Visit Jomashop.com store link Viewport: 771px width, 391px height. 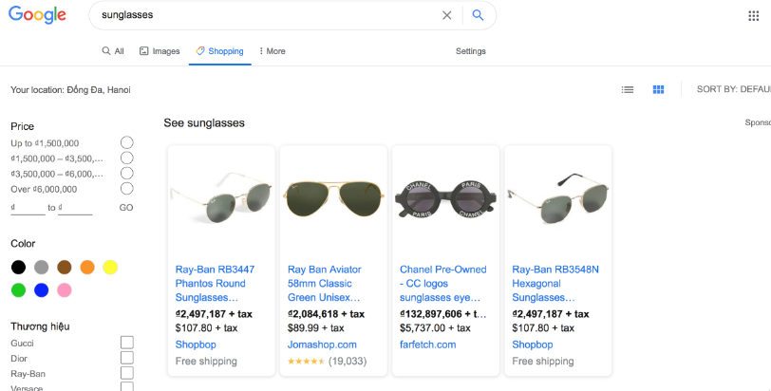[x=322, y=344]
